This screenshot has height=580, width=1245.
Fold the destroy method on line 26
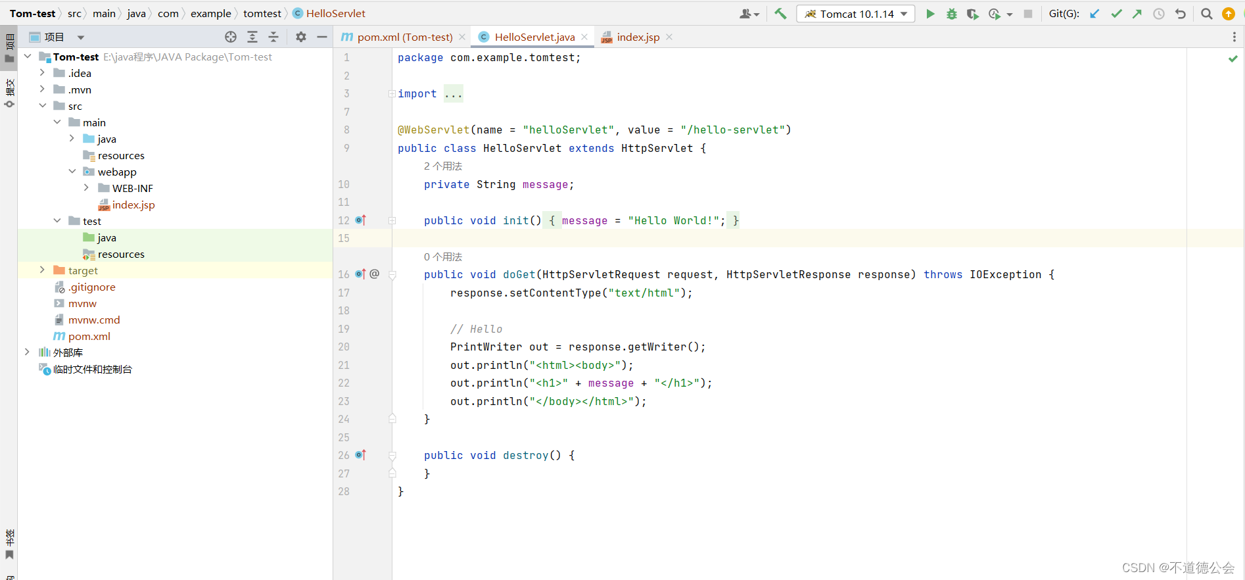392,456
